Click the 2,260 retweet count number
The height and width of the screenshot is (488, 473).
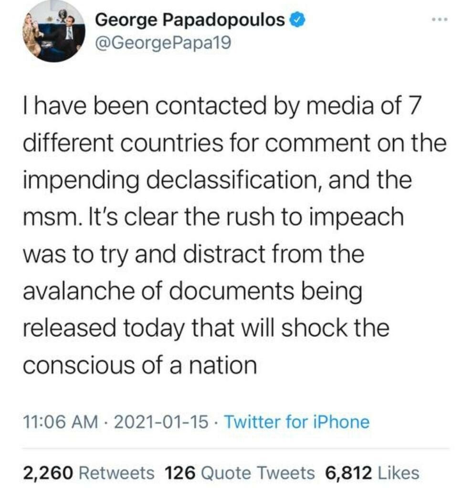point(48,473)
